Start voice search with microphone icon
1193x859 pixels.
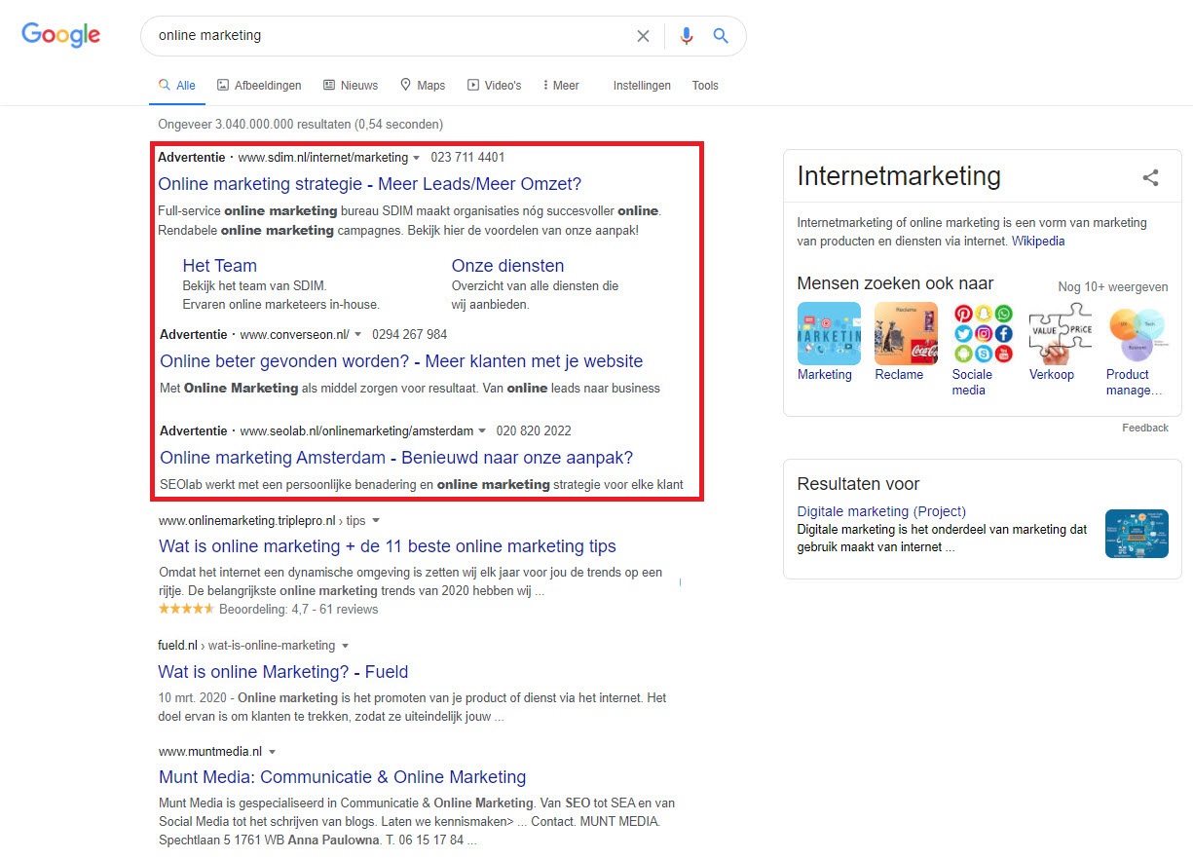687,36
